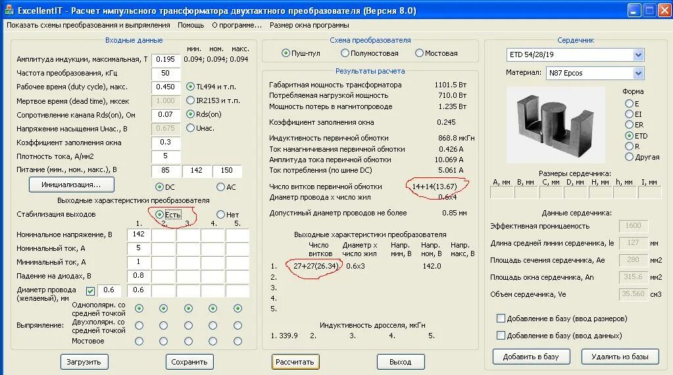This screenshot has width=673, height=375.
Task: Select unipolar center-tap rectification for output 1
Action: coord(139,308)
